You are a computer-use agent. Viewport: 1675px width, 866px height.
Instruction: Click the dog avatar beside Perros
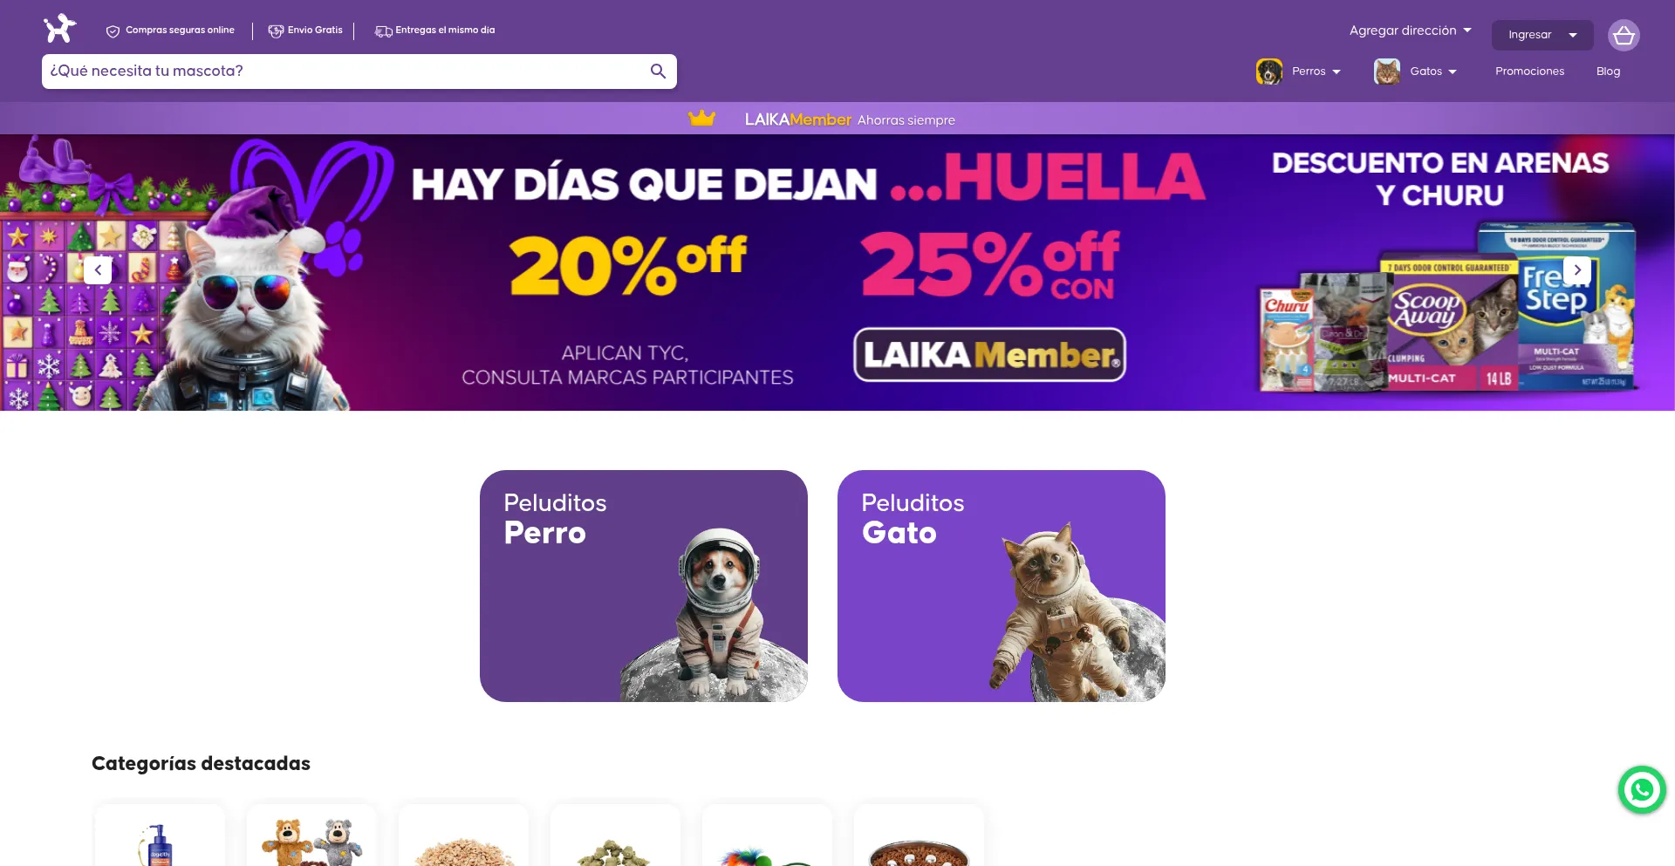tap(1269, 72)
